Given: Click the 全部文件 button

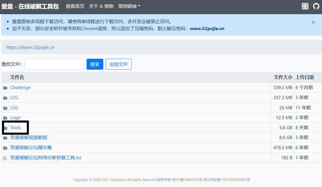Looking at the screenshot, I should click(119, 64).
